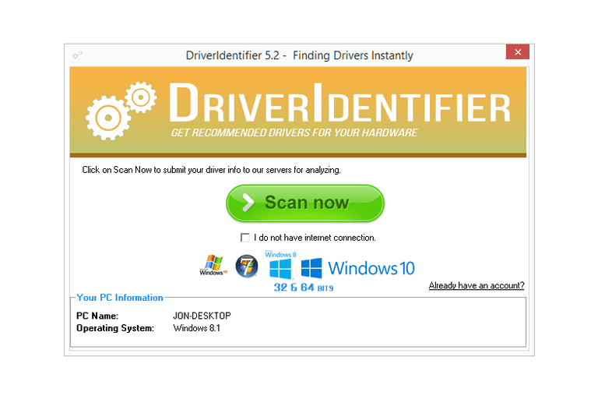Viewport: 598px width, 399px height.
Task: Click the Windows XP logo
Action: [213, 266]
